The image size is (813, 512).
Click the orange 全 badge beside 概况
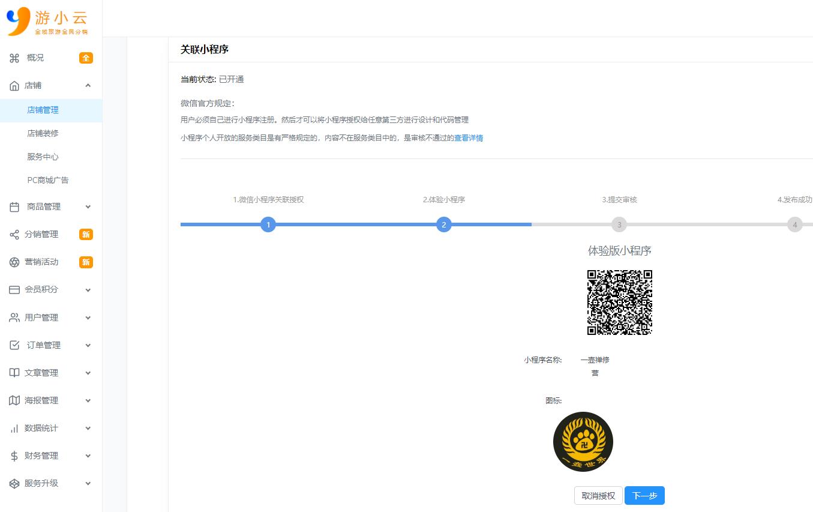point(86,58)
